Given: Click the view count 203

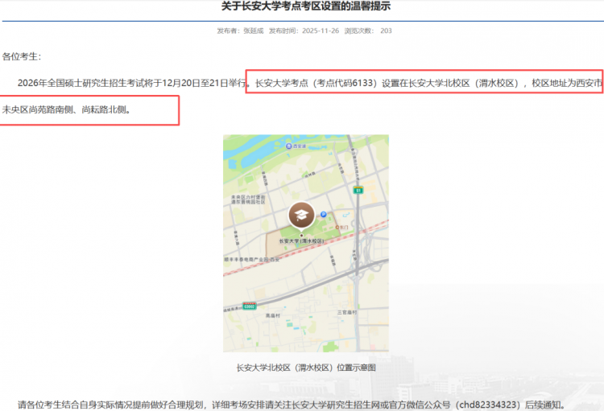Looking at the screenshot, I should tap(386, 31).
